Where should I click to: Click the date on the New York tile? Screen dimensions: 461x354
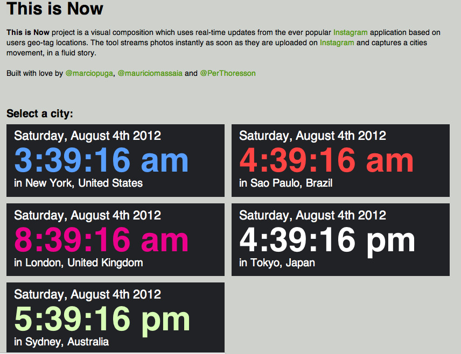pyautogui.click(x=88, y=136)
